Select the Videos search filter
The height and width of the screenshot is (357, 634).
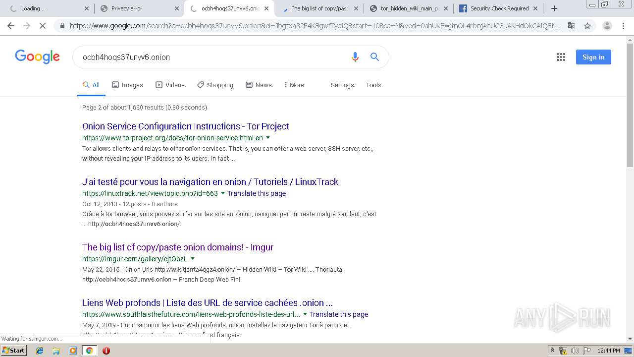[x=170, y=85]
